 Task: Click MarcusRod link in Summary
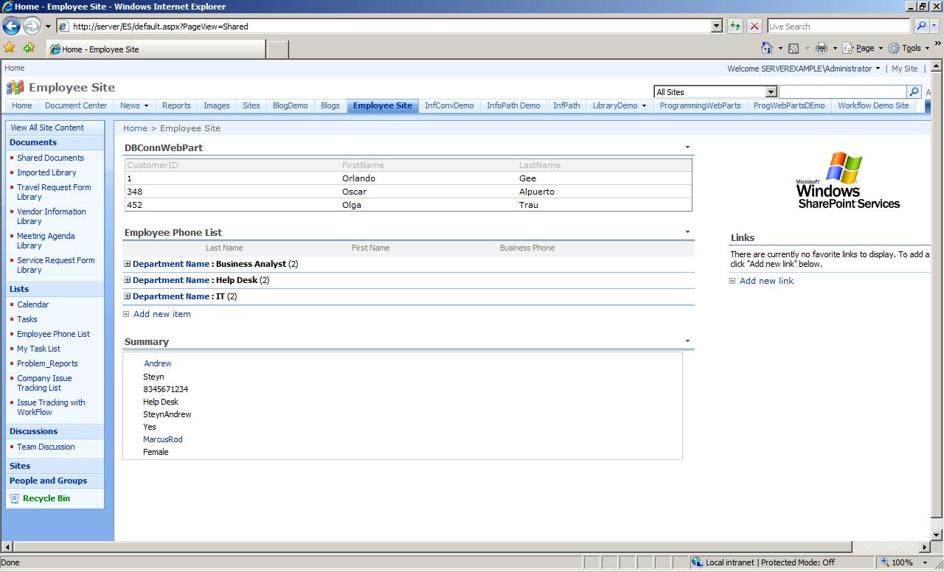coord(162,439)
